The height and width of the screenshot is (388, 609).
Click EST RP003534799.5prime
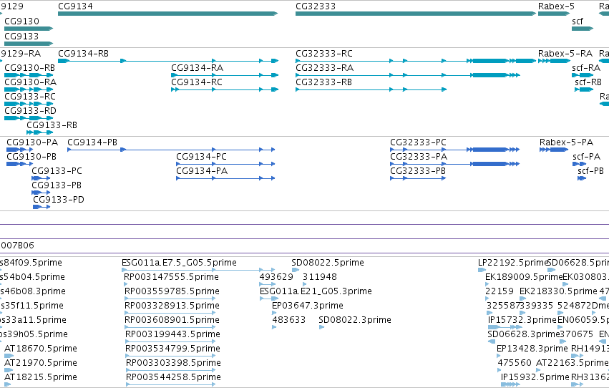(x=171, y=356)
